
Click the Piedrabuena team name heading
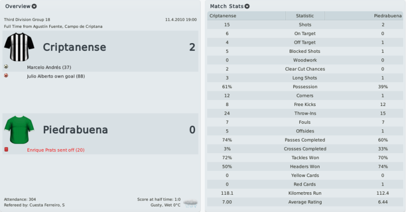(x=75, y=130)
